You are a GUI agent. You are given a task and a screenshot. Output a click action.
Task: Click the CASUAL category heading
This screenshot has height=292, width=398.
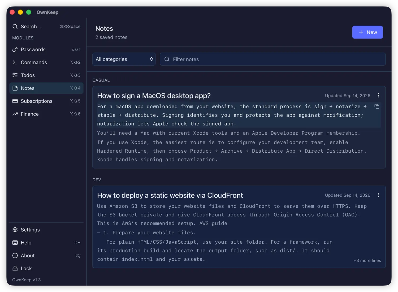click(x=101, y=80)
